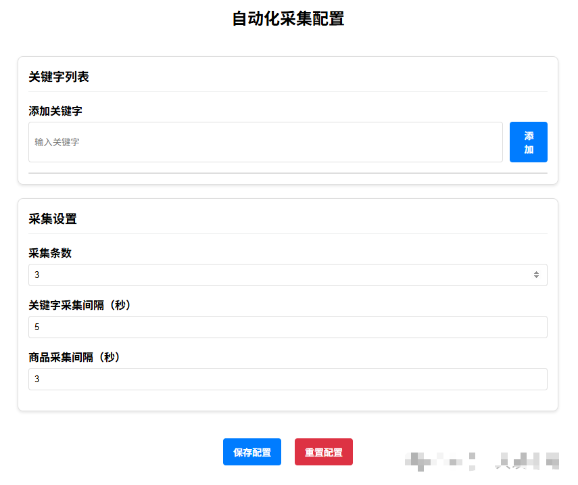578x485 pixels.
Task: Click the red 重置配置 button
Action: [324, 453]
